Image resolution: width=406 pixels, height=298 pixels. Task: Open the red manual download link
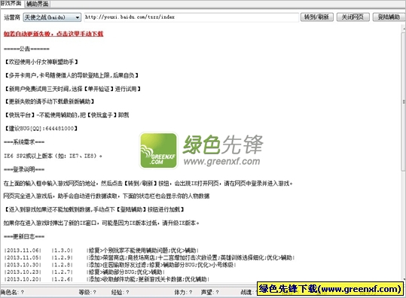tap(53, 34)
